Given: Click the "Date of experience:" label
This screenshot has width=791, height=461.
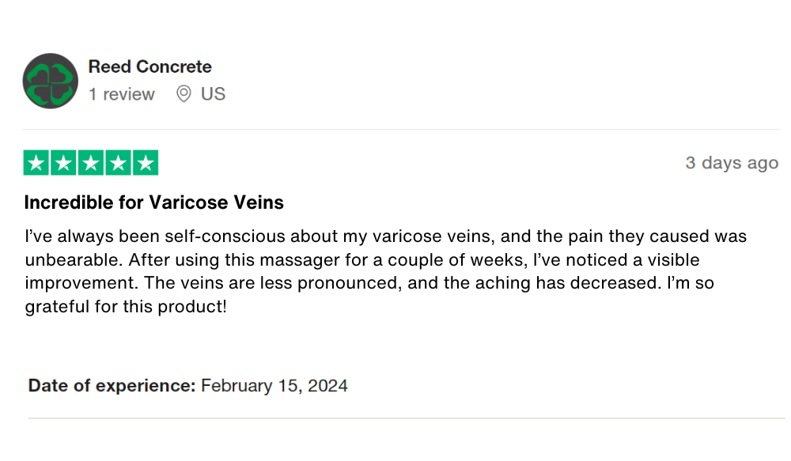Looking at the screenshot, I should [x=112, y=386].
